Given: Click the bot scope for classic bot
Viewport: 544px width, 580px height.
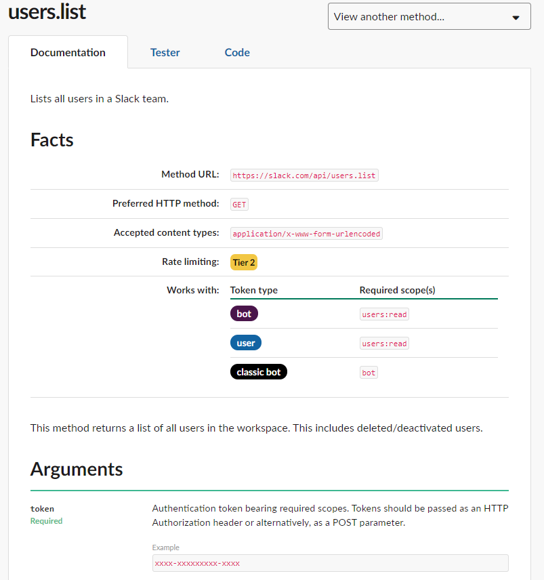Looking at the screenshot, I should [369, 373].
